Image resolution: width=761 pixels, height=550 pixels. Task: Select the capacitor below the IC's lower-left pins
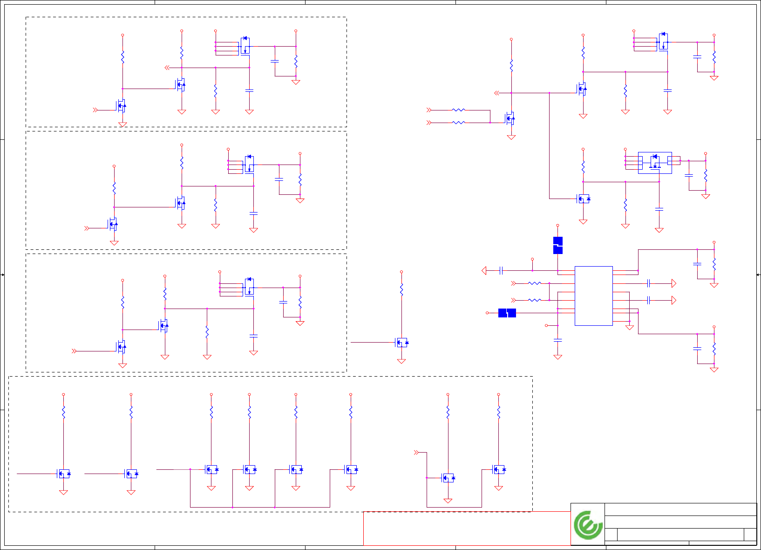(x=557, y=340)
